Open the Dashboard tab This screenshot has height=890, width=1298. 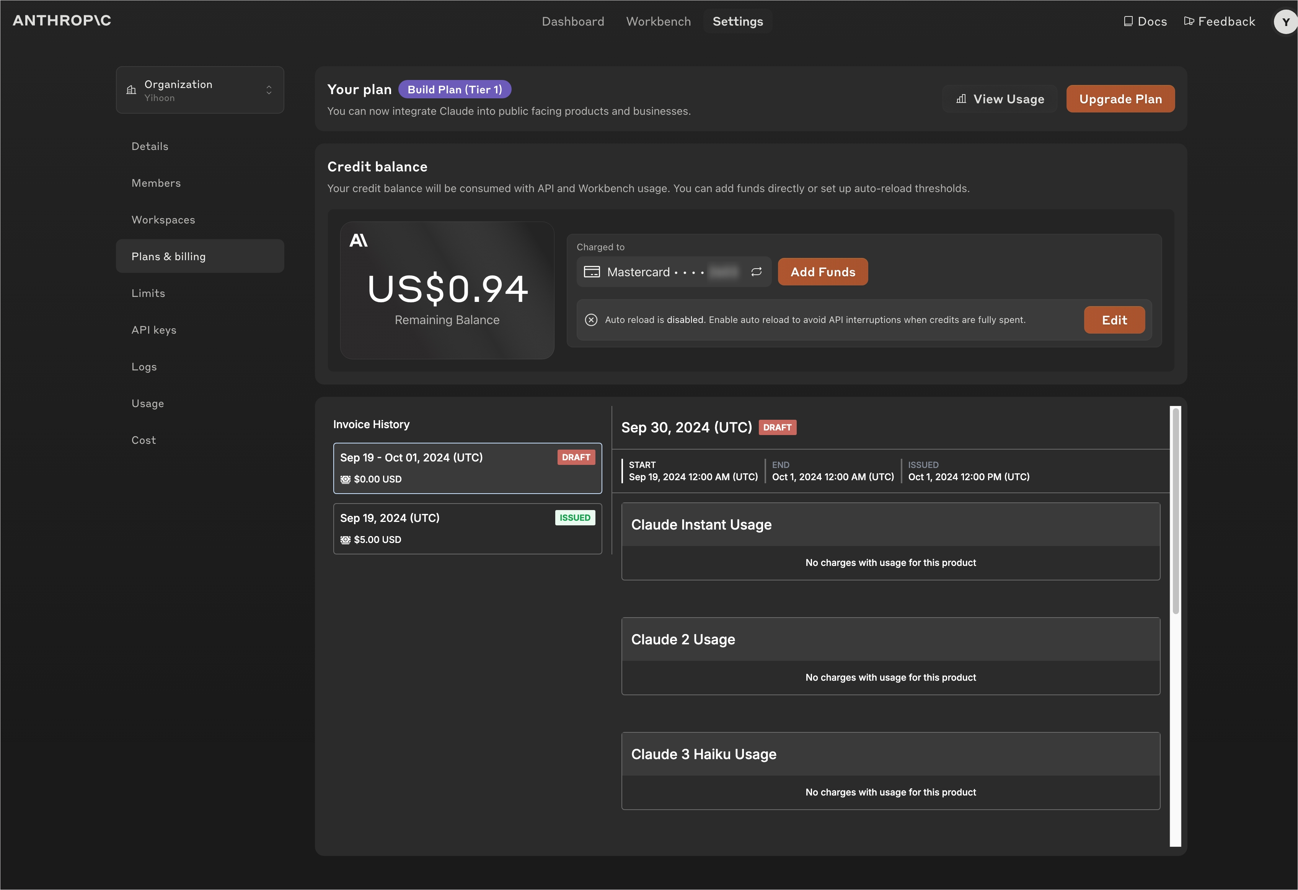(572, 21)
